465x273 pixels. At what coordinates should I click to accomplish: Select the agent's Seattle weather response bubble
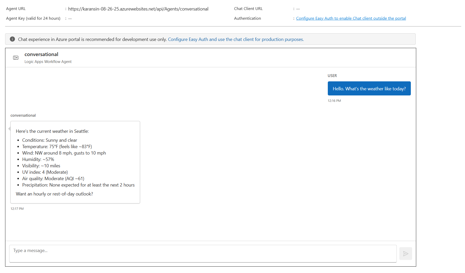(75, 162)
